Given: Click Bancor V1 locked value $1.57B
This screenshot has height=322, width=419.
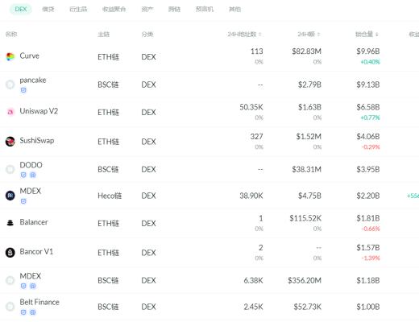Looking at the screenshot, I should 368,248.
